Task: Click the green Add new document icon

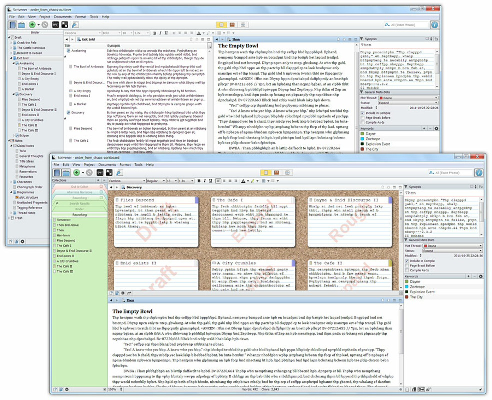Action: 76,173
